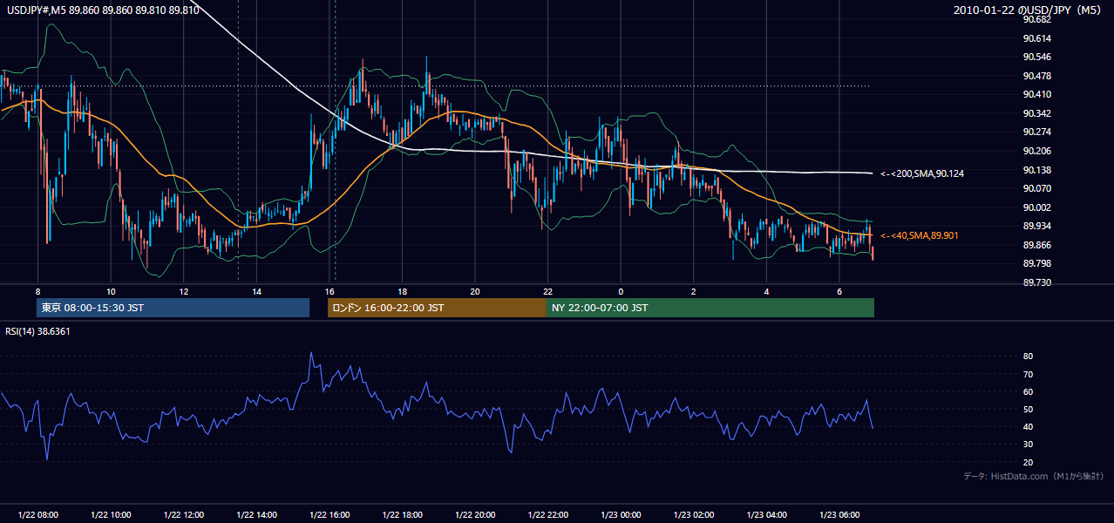Click hour label 16 under price chart

329,290
